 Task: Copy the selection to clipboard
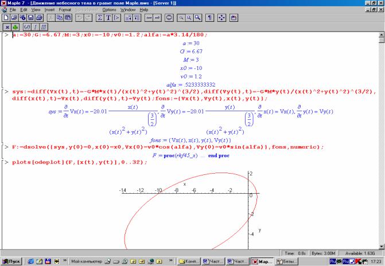point(60,18)
